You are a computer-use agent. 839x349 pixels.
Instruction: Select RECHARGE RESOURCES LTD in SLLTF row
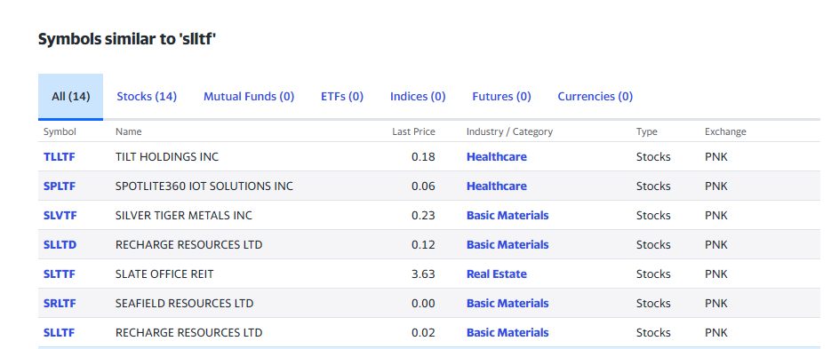coord(189,333)
